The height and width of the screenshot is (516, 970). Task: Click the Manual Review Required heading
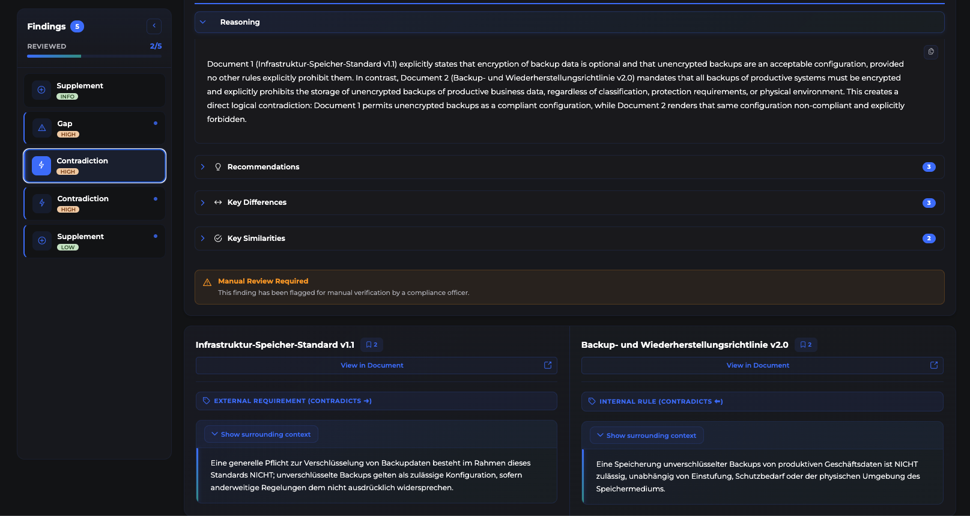tap(263, 281)
